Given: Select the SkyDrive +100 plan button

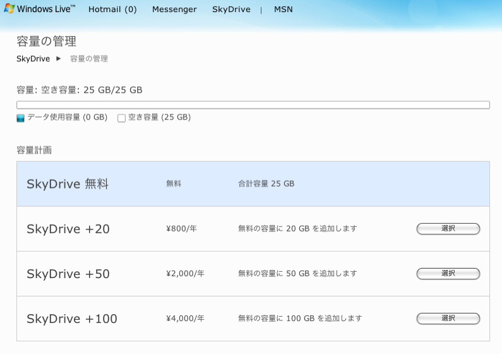Looking at the screenshot, I should click(x=448, y=319).
